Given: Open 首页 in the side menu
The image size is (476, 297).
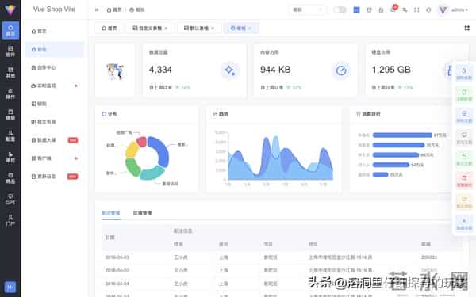Looking at the screenshot, I should click(x=54, y=31).
